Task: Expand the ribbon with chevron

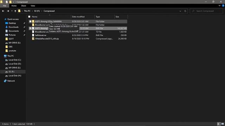Action: click(219, 6)
